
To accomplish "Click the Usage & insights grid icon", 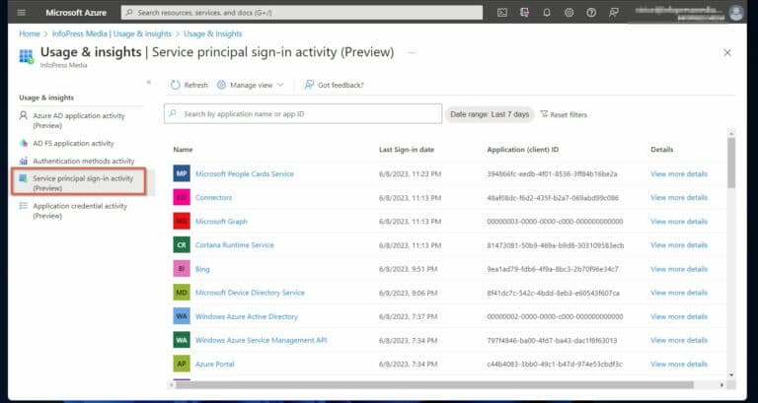I will coord(27,56).
